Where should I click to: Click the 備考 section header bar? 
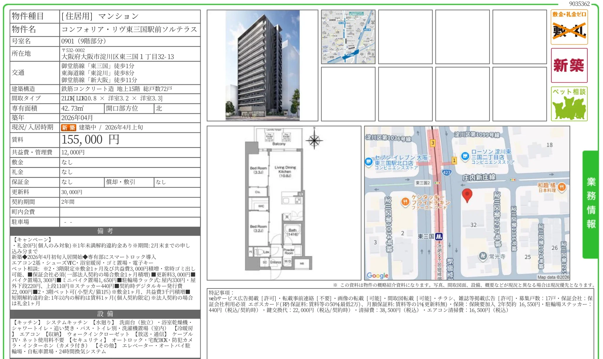coord(105,231)
